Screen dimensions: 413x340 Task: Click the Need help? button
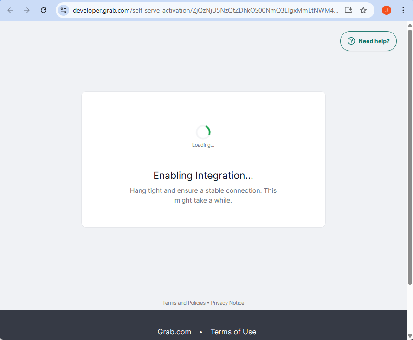coord(368,41)
